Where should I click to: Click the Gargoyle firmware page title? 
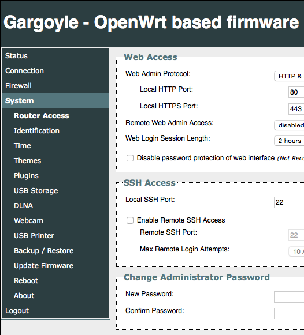(x=151, y=22)
